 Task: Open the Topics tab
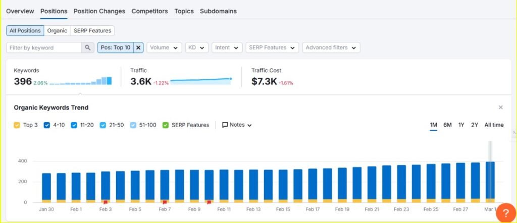click(184, 11)
